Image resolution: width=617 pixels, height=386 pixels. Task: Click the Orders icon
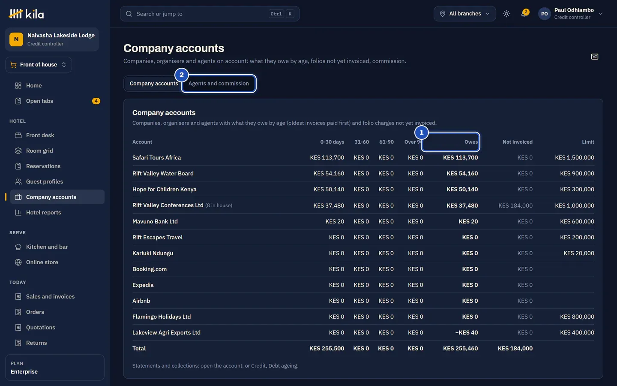coord(18,312)
